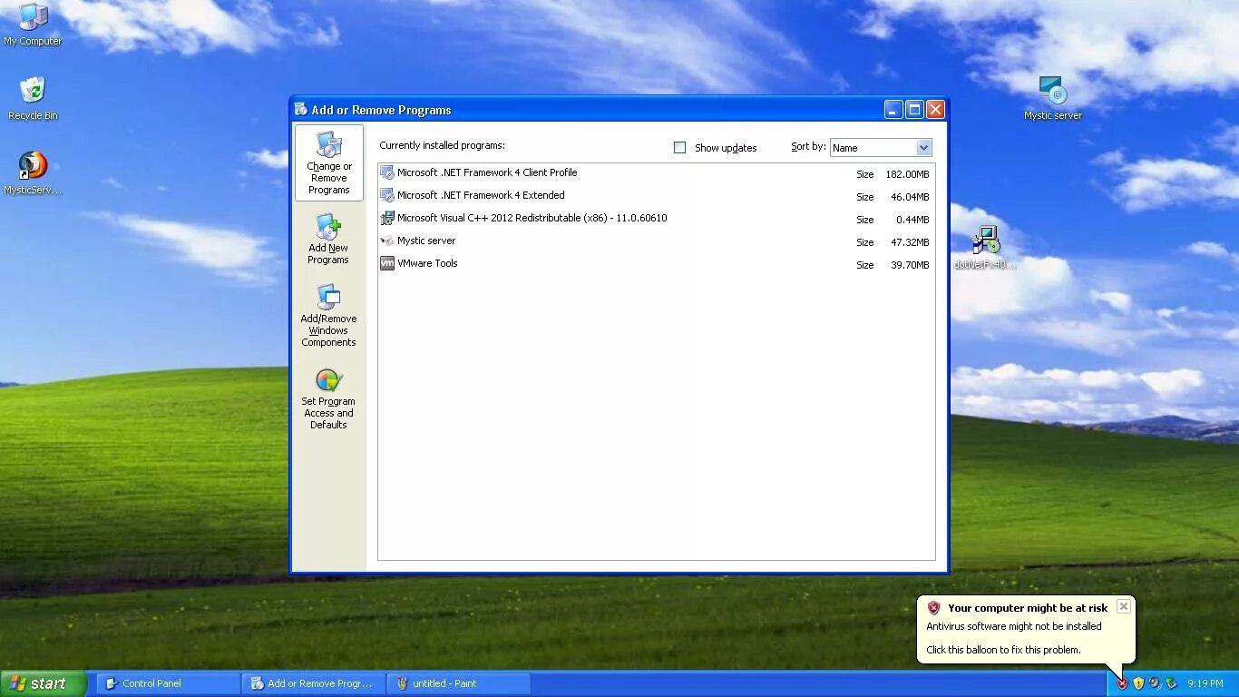Click the 9:19 PM taskbar clock
The height and width of the screenshot is (697, 1239).
[1205, 683]
